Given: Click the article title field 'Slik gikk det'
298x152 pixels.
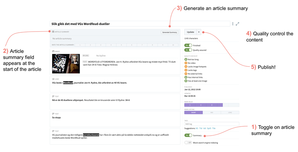Looking at the screenshot, I should pyautogui.click(x=140, y=24).
